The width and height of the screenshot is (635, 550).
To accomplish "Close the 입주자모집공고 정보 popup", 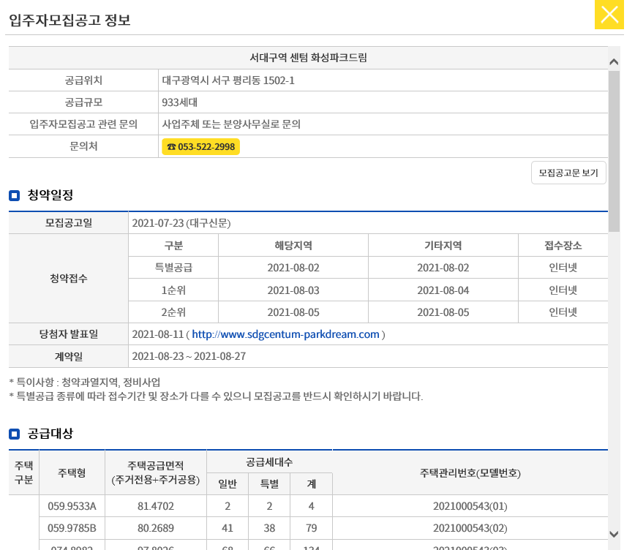I will pyautogui.click(x=609, y=15).
